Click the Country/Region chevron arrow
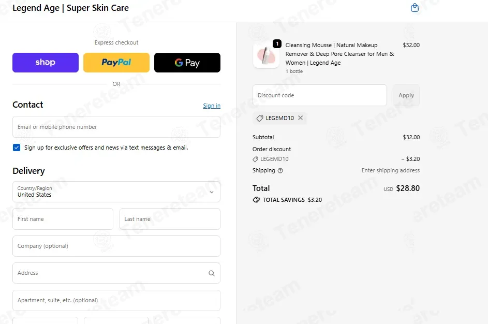Viewport: 488px width, 324px height. coord(212,192)
